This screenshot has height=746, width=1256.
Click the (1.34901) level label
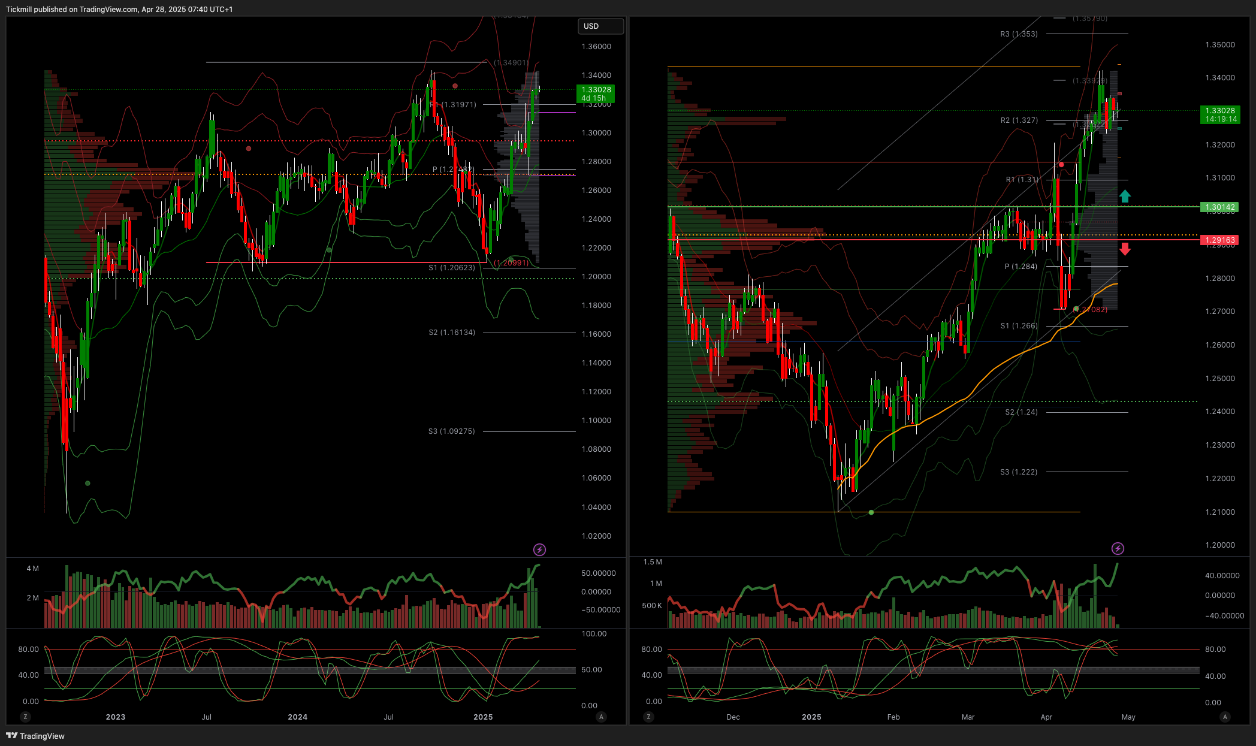point(511,63)
